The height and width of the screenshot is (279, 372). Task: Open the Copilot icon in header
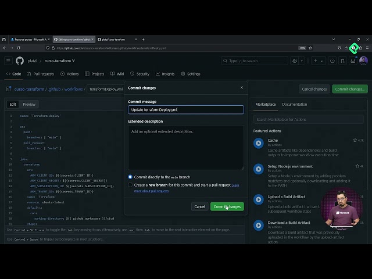pos(295,61)
